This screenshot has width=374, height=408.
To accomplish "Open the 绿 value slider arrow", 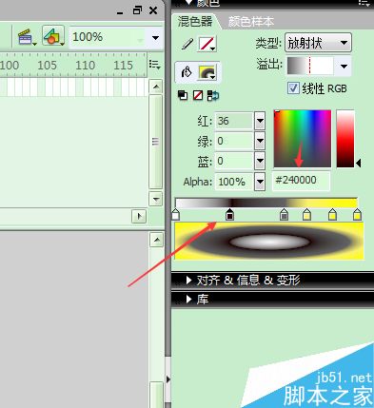I will (260, 141).
